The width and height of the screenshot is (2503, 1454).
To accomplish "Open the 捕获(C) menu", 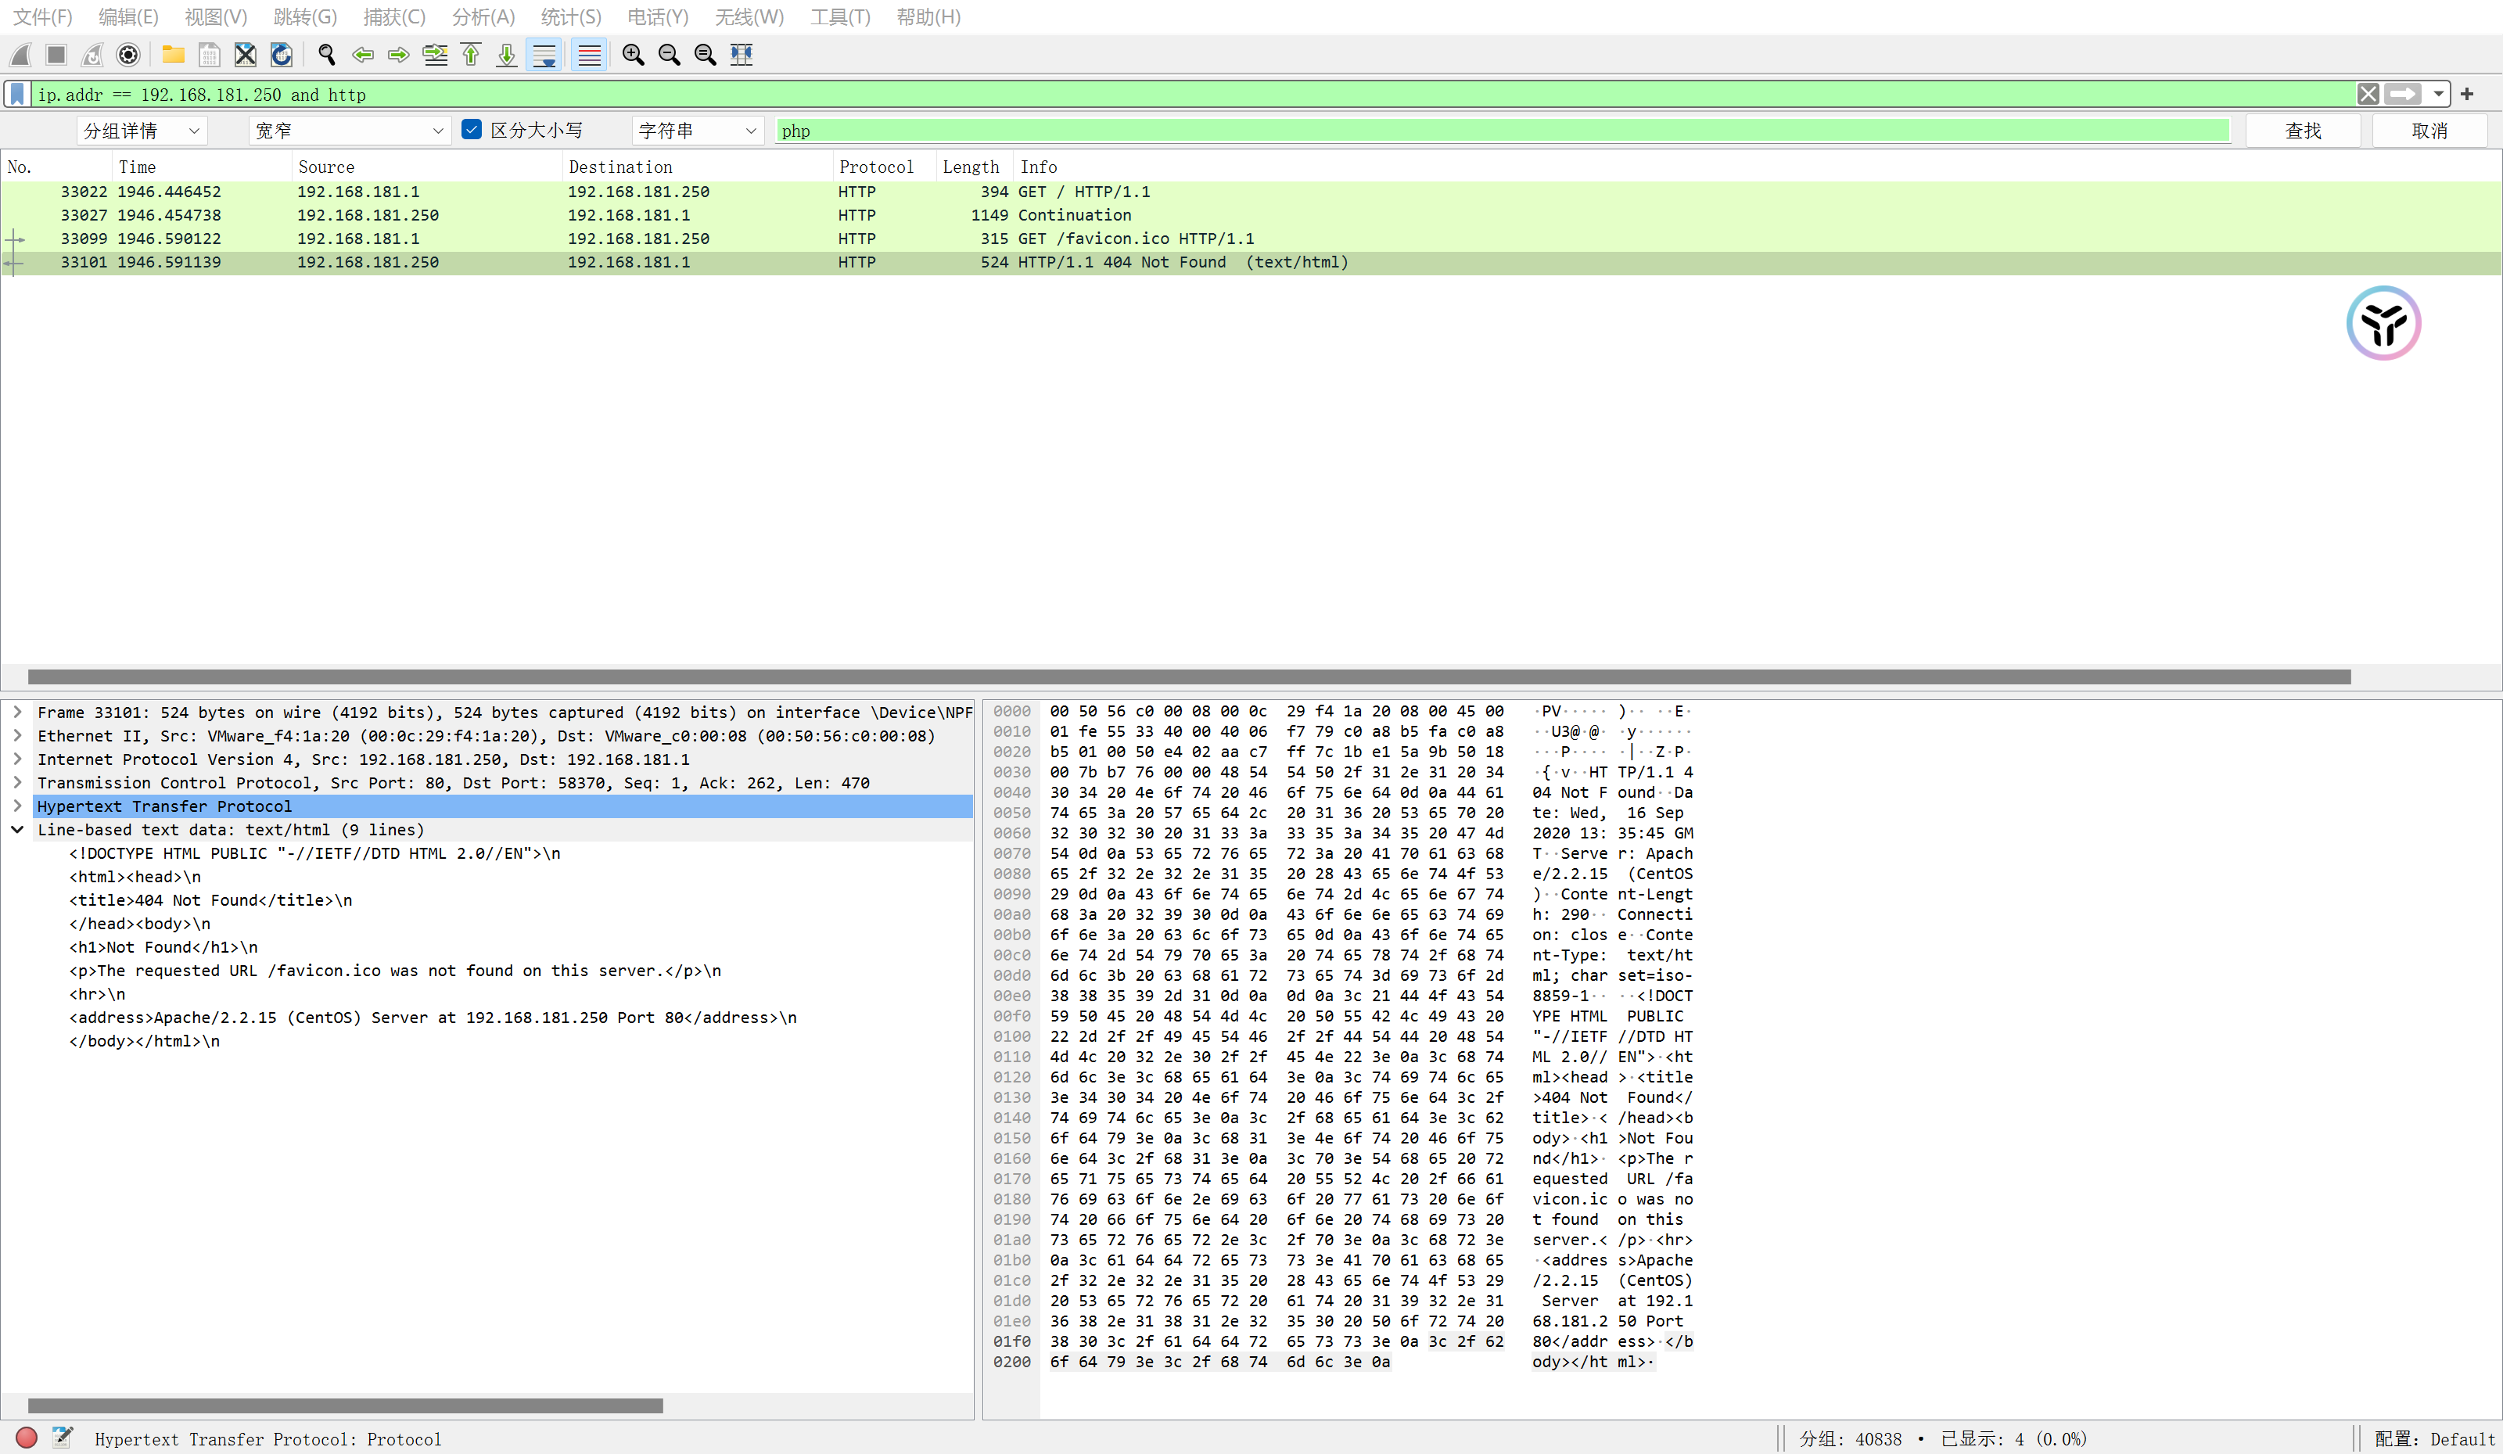I will (x=393, y=16).
